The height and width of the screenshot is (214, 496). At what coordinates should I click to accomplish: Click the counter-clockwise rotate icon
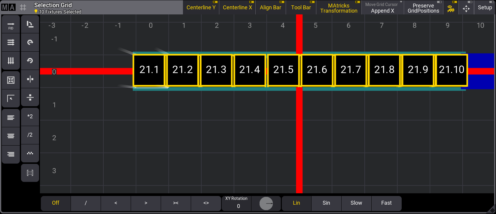click(30, 61)
